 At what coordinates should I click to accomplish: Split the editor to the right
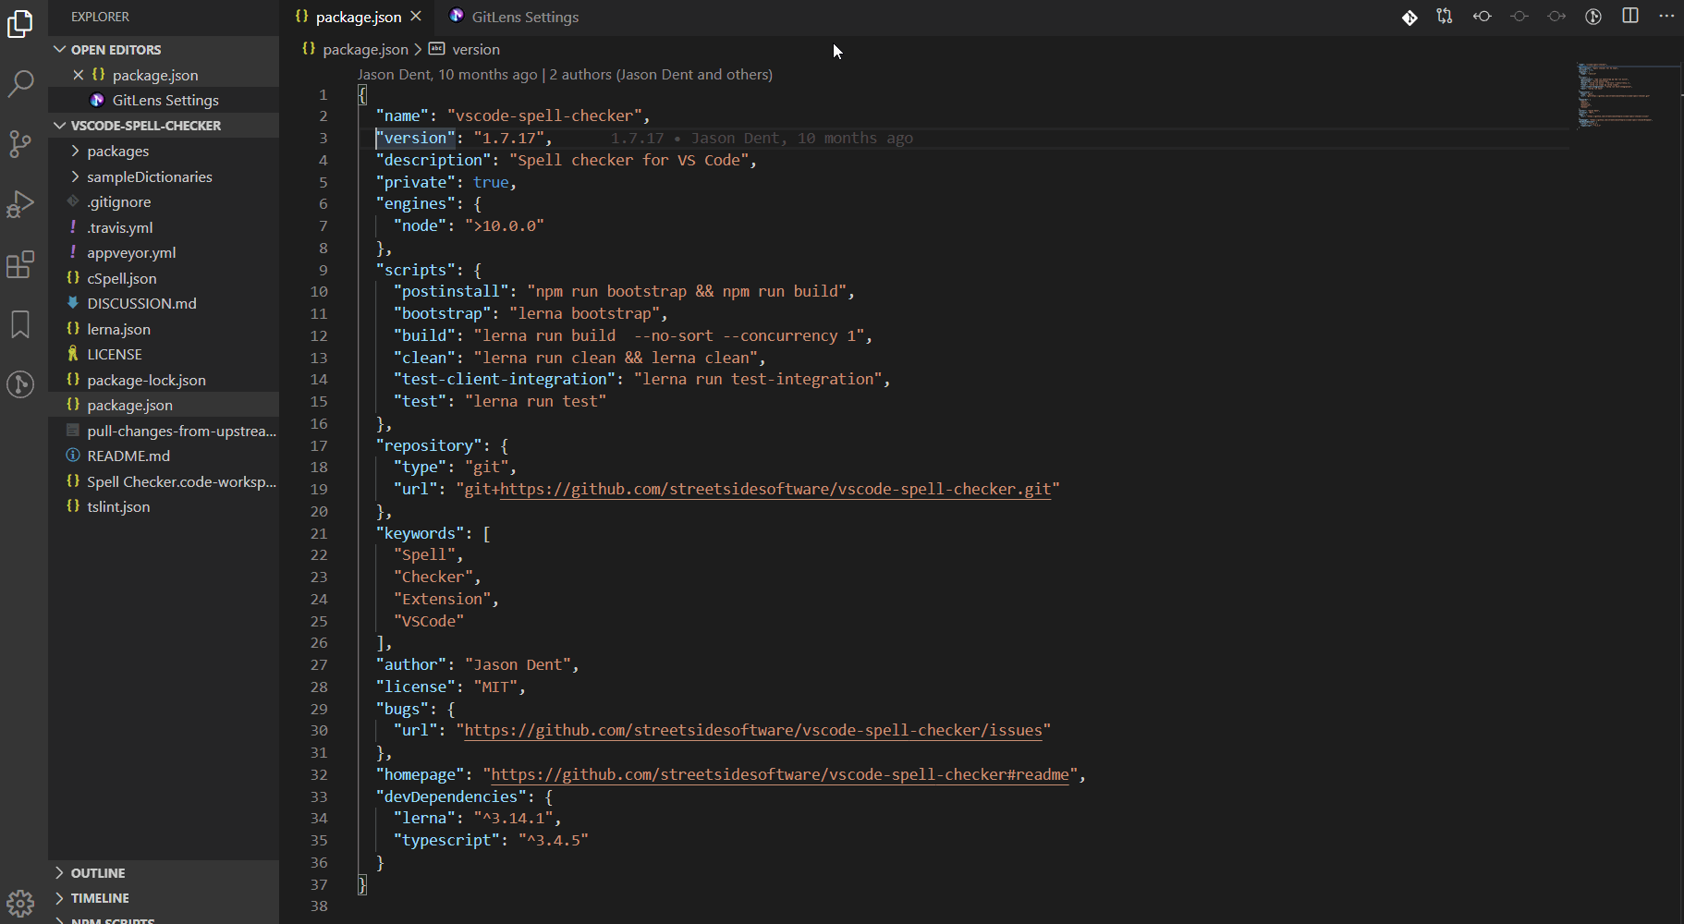point(1630,17)
